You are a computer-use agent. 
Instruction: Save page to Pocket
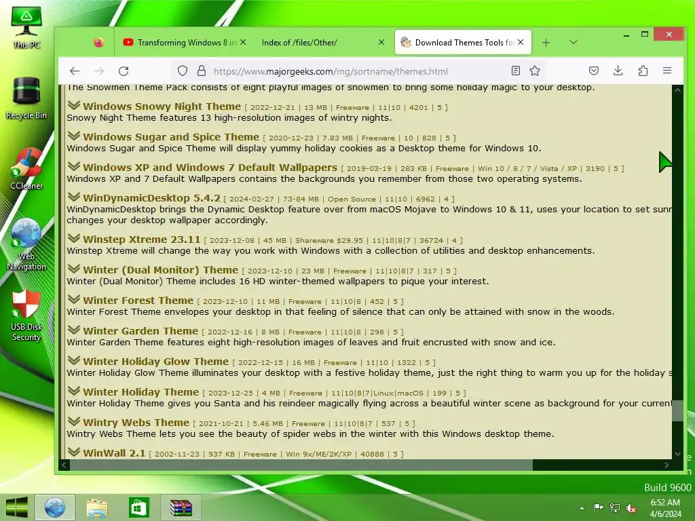coord(594,71)
